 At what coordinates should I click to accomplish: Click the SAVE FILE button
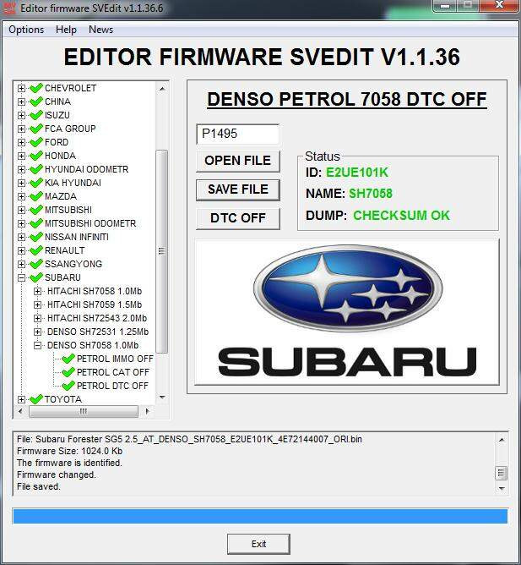pyautogui.click(x=238, y=189)
